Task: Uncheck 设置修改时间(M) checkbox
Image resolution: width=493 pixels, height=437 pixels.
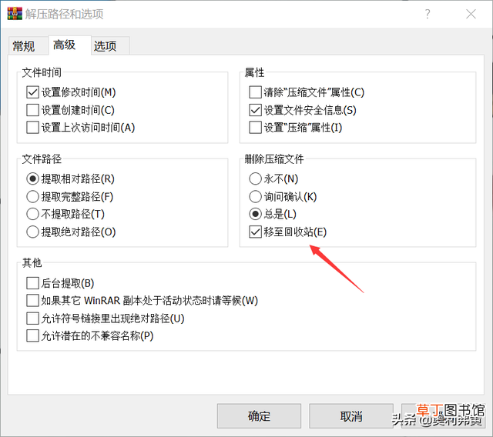Action: click(32, 92)
